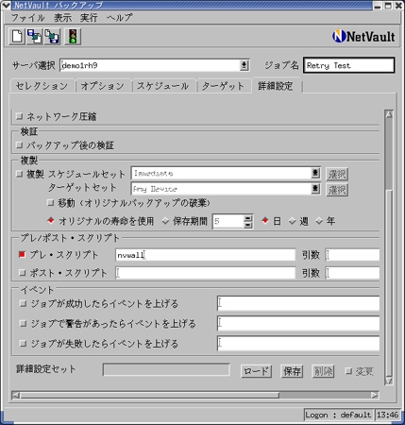Open the 実行 menu
The image size is (405, 425).
[x=89, y=18]
